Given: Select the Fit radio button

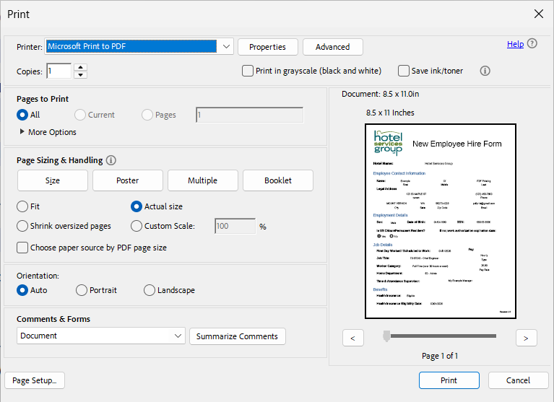Looking at the screenshot, I should coord(22,206).
